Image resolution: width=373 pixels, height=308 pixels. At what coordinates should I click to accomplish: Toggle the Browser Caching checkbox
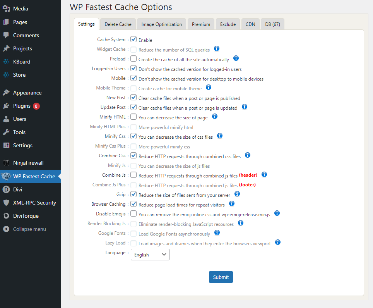133,204
